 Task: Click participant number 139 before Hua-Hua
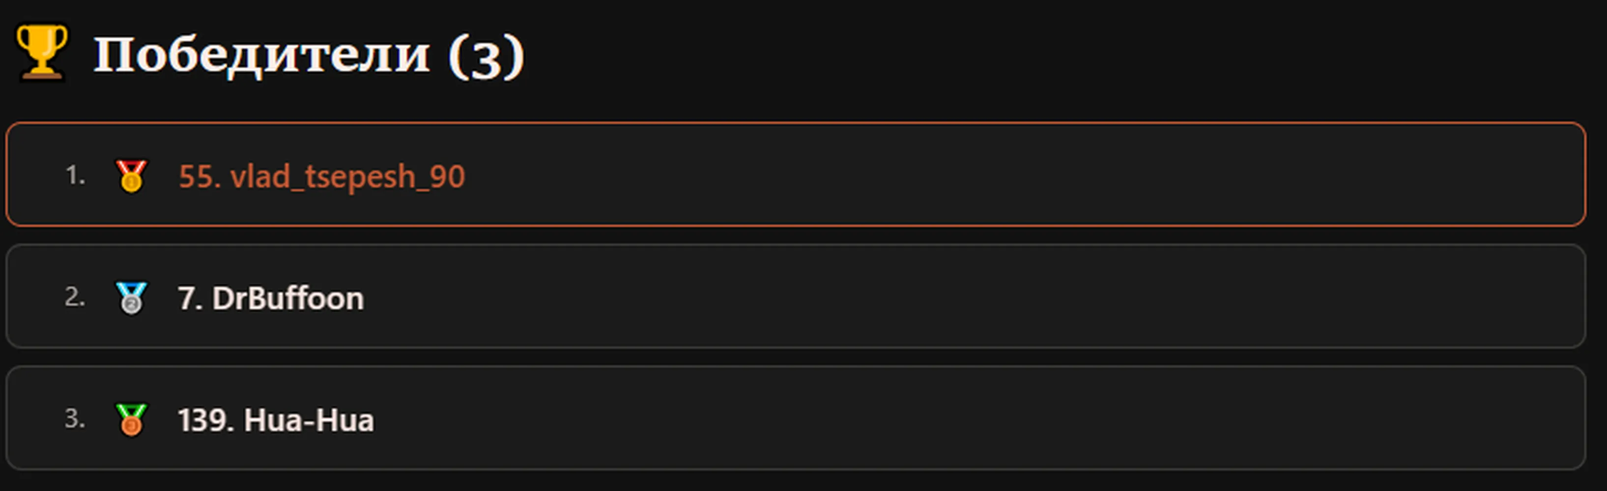coord(206,419)
